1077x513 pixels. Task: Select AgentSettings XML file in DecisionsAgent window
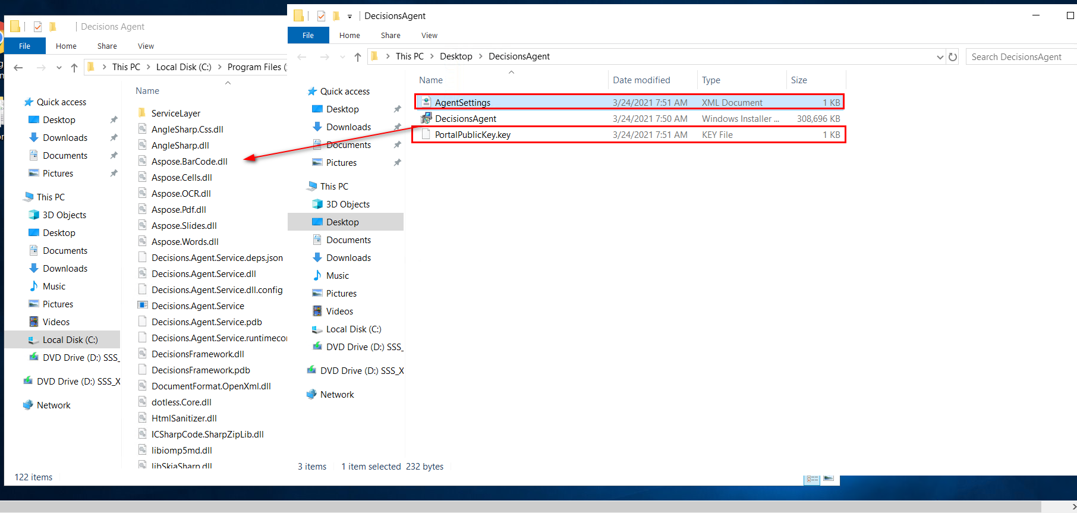tap(629, 102)
